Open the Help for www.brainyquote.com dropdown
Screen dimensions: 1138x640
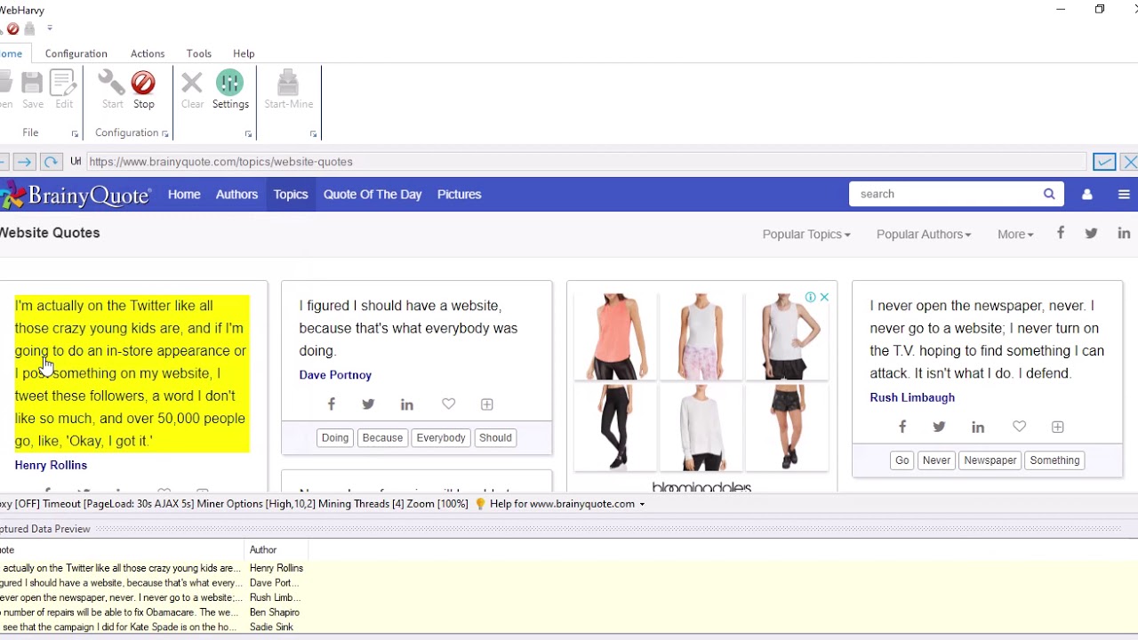(567, 504)
